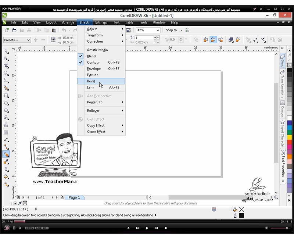Select the Text tool
This screenshot has height=239, width=294.
point(6,125)
